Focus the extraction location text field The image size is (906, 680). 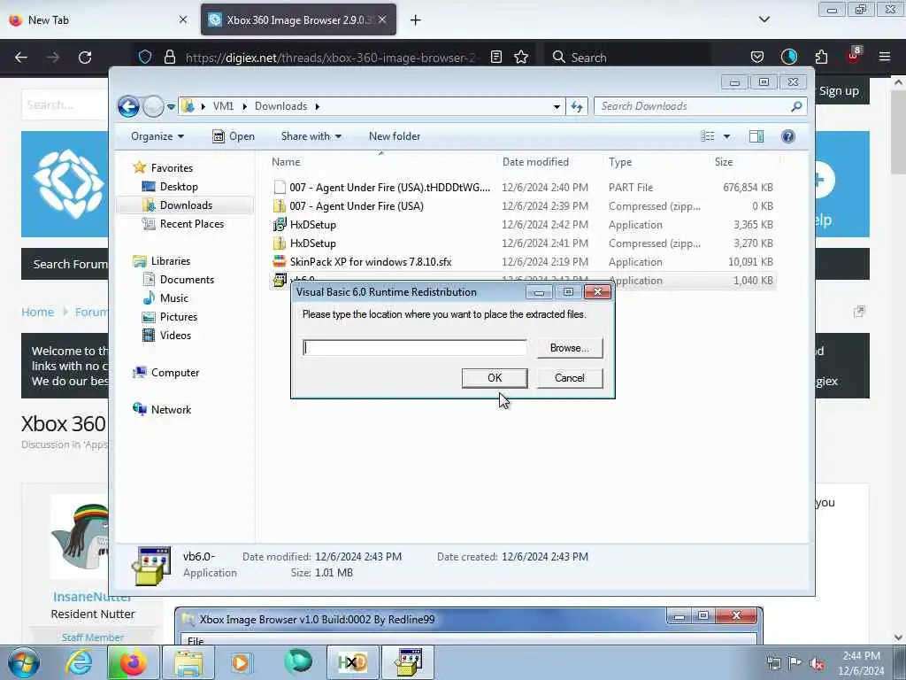click(414, 347)
